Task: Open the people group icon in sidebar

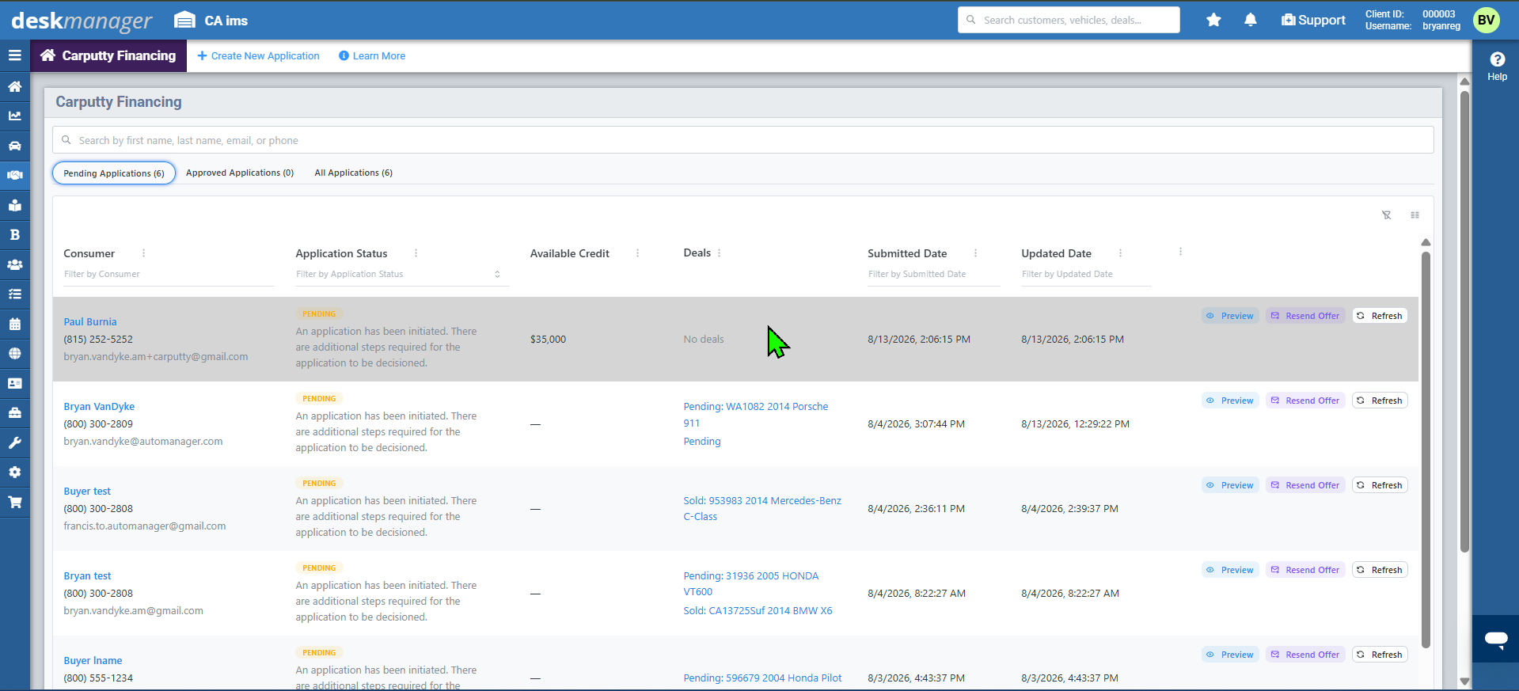Action: (x=14, y=264)
